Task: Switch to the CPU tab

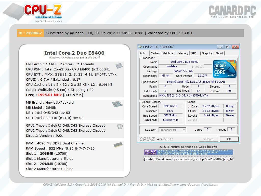Action: [x=143, y=53]
